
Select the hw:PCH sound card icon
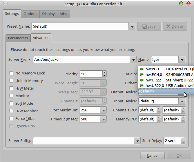142,69
